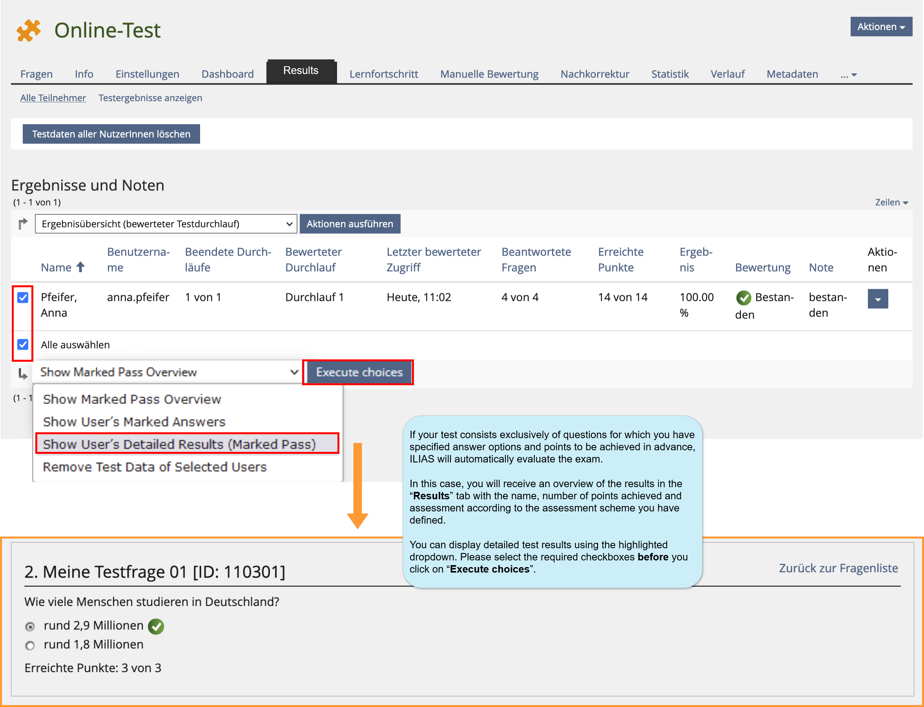Viewport: 924px width, 707px height.
Task: Expand the more tabs ellipsis menu
Action: 848,74
